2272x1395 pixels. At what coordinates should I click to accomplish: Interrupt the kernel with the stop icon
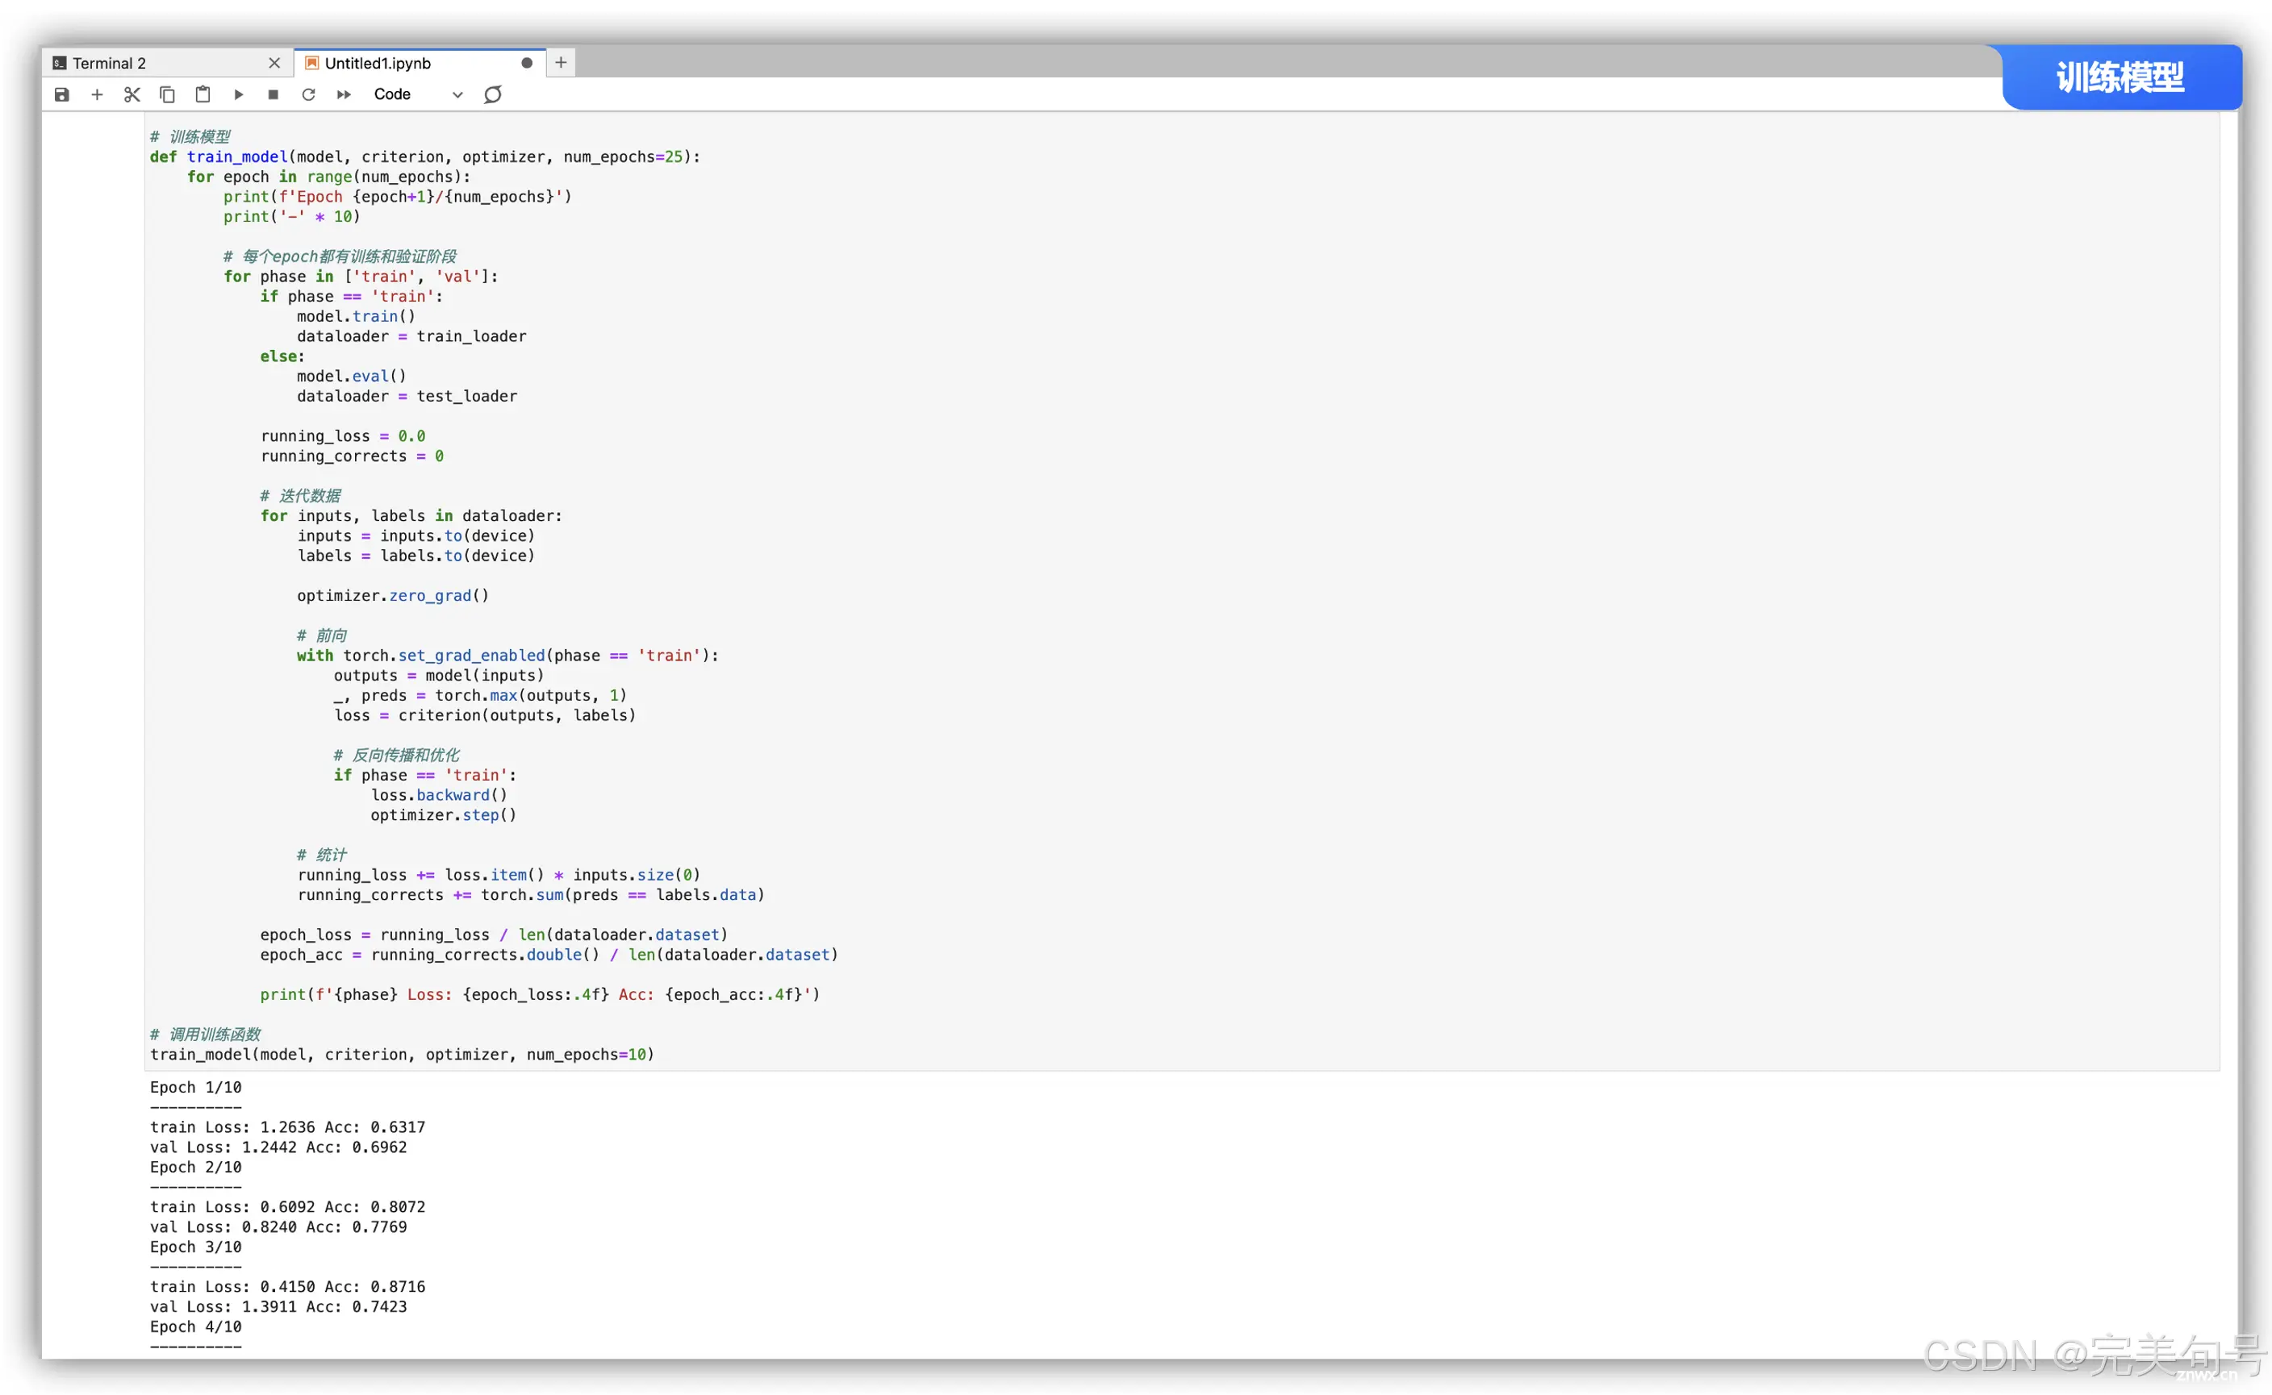274,94
